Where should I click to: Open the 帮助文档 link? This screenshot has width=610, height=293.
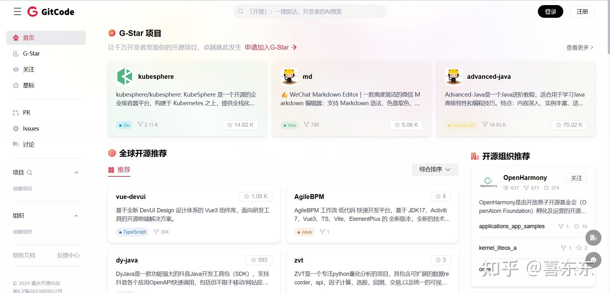24,256
